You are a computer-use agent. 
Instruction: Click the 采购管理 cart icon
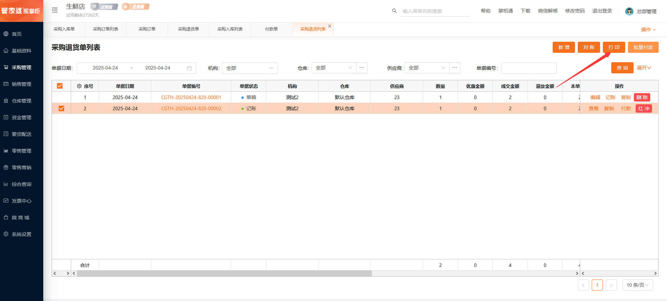[x=6, y=67]
